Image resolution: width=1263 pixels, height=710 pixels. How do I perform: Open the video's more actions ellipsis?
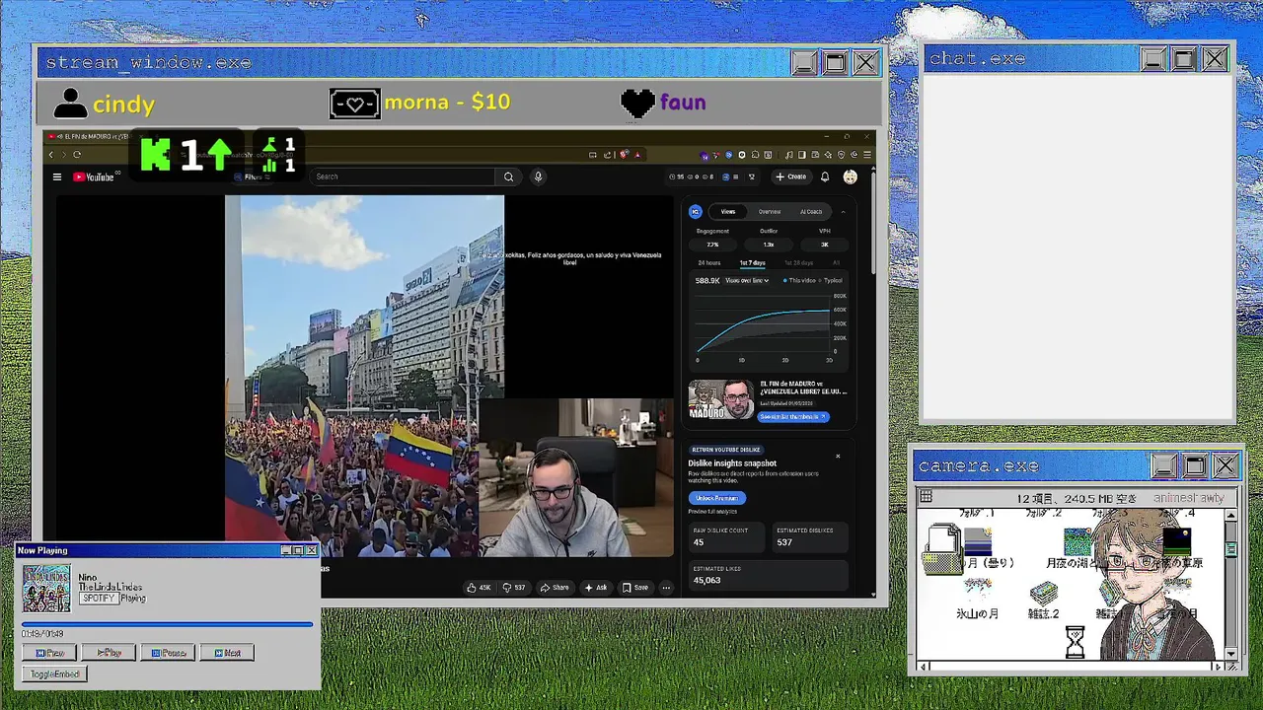[666, 587]
